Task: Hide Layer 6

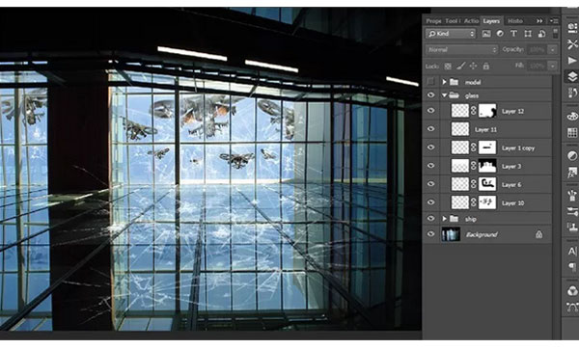Action: pos(430,184)
